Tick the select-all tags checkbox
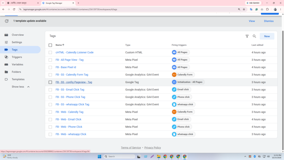 [50, 45]
